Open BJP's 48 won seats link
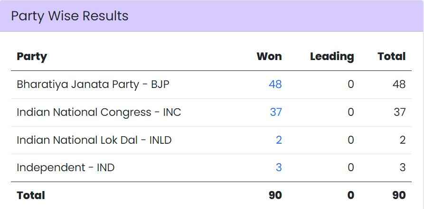Image resolution: width=424 pixels, height=209 pixels. 275,84
